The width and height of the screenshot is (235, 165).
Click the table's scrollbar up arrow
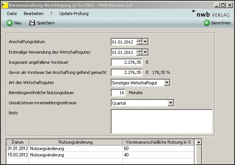tap(199, 142)
